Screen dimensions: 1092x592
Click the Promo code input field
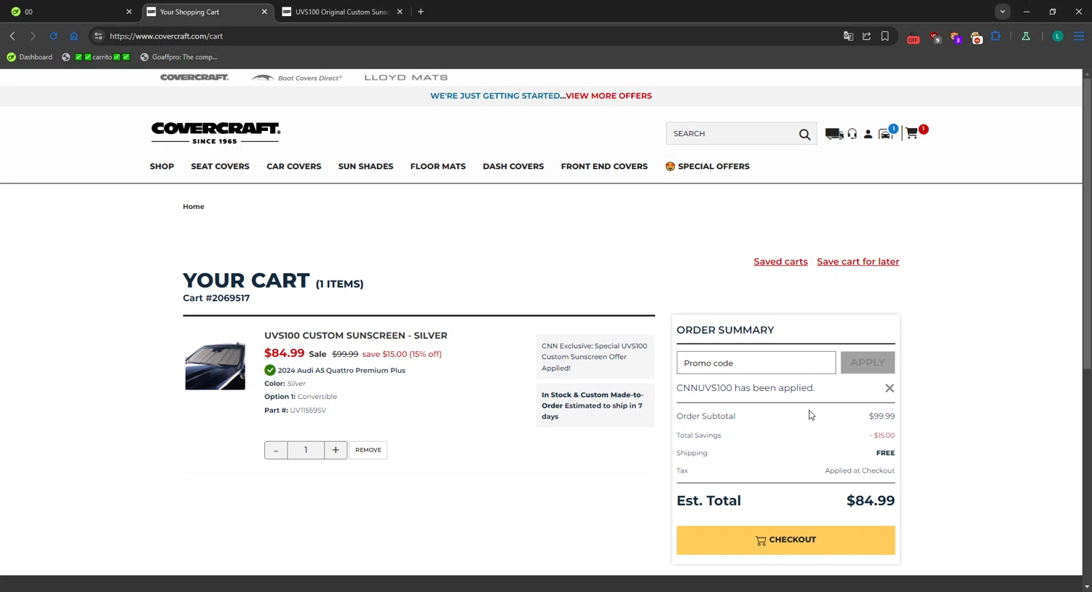[x=756, y=363]
